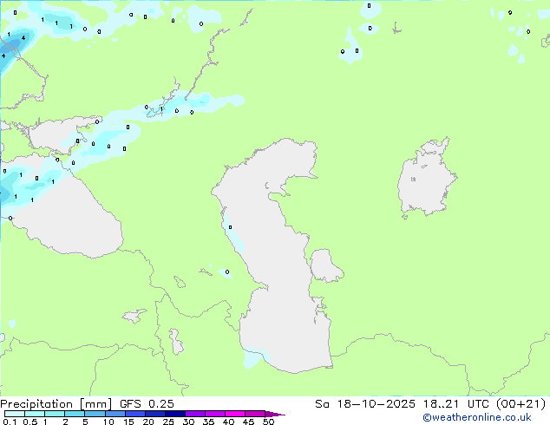550x425 pixels.
Task: Click the 1–2 mm legend color box
Action: [55, 414]
